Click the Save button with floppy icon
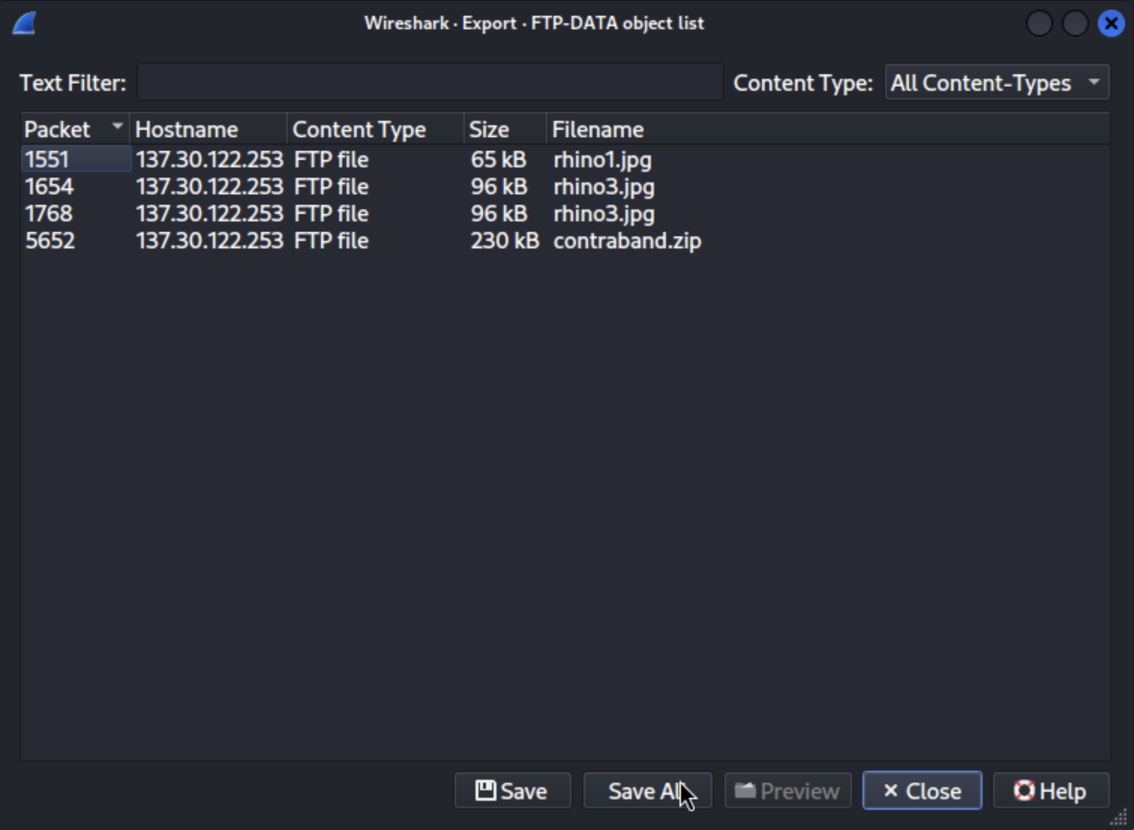 [x=512, y=791]
